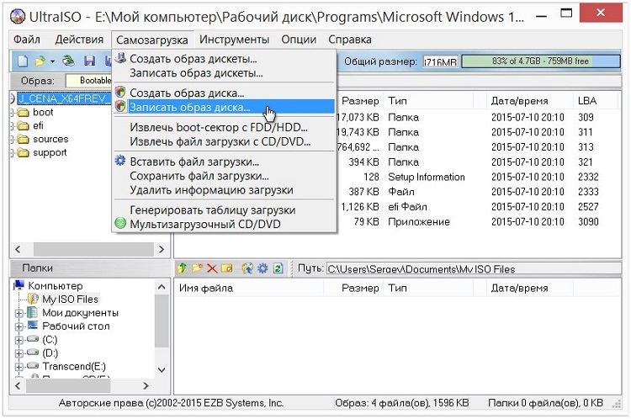Open the Опции menu
Image resolution: width=631 pixels, height=419 pixels.
tap(299, 40)
